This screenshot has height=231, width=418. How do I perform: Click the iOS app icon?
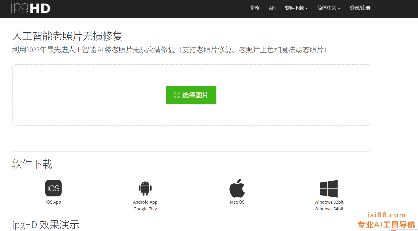click(53, 188)
